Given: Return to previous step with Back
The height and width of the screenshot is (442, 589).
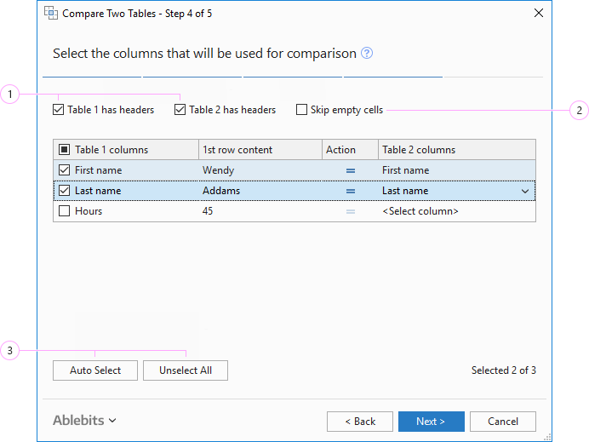Looking at the screenshot, I should pyautogui.click(x=359, y=422).
